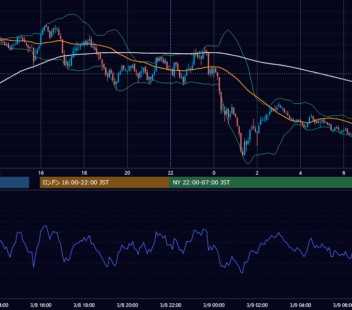
Task: Click the 3/9 02:00 date label
Action: 257,305
